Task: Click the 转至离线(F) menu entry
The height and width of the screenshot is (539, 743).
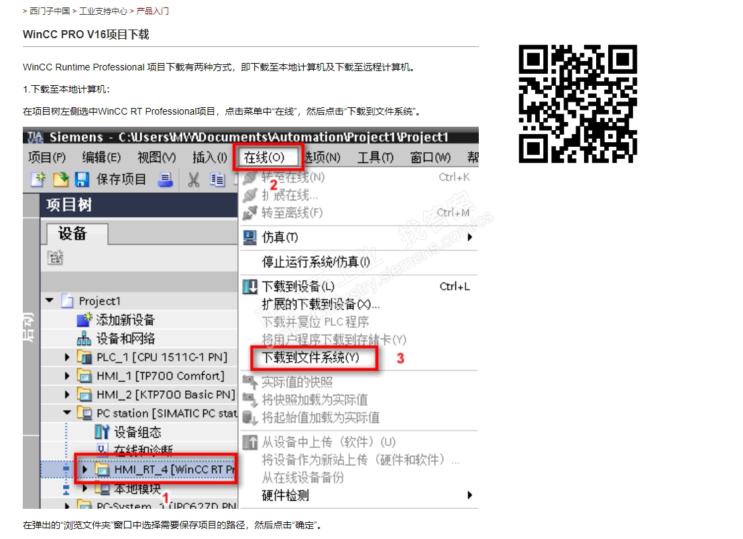Action: click(x=292, y=213)
